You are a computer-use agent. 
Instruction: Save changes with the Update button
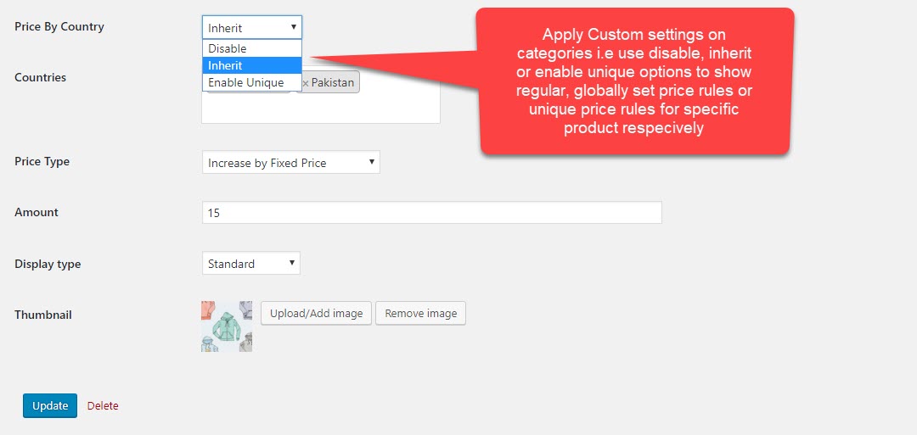click(x=50, y=406)
